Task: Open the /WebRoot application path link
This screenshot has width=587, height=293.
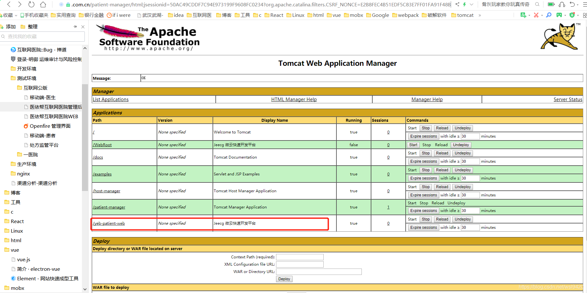Action: tap(102, 145)
